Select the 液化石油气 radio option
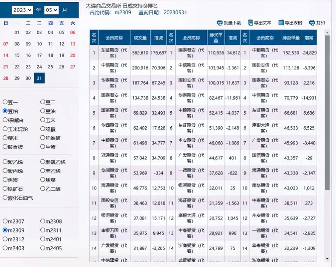Viewport: 336px width, 267px height. [5, 197]
